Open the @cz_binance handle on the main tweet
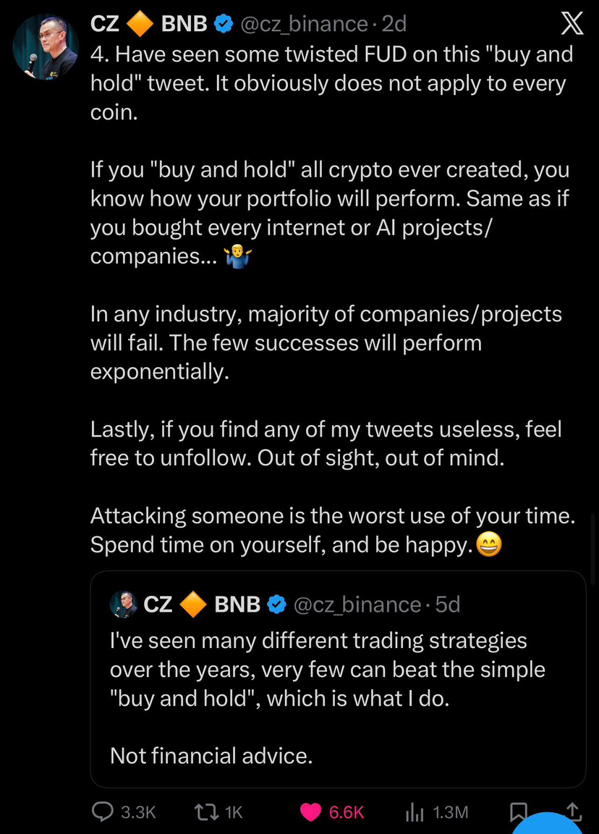Image resolution: width=599 pixels, height=834 pixels. point(303,25)
